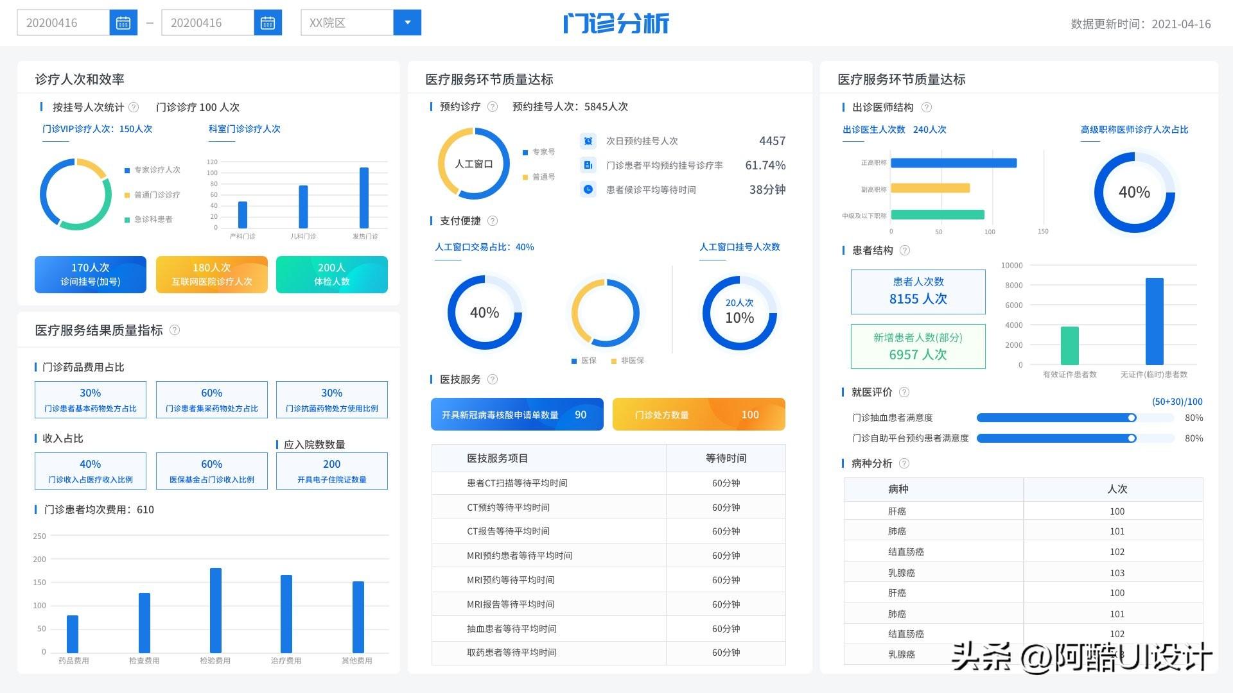Click the start date input field 20200416

tap(63, 23)
